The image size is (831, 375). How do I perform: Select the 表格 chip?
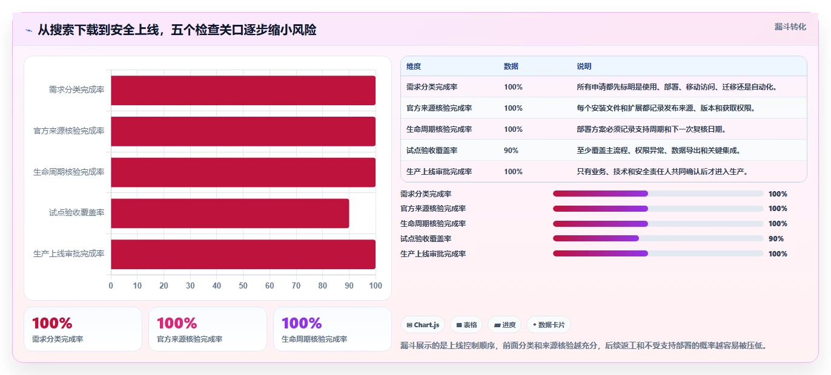466,325
